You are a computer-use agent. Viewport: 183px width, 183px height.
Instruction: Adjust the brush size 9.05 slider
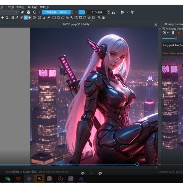pyautogui.click(x=93, y=12)
